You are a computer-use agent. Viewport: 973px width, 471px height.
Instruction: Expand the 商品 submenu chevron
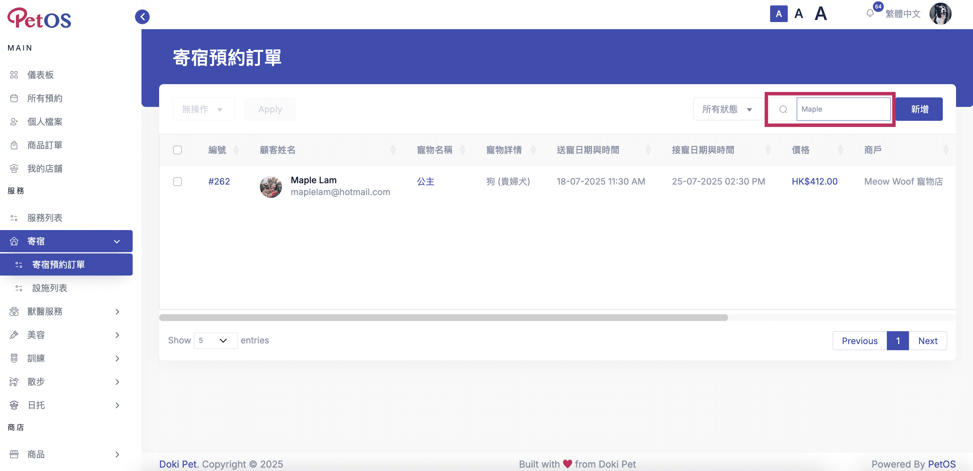117,455
